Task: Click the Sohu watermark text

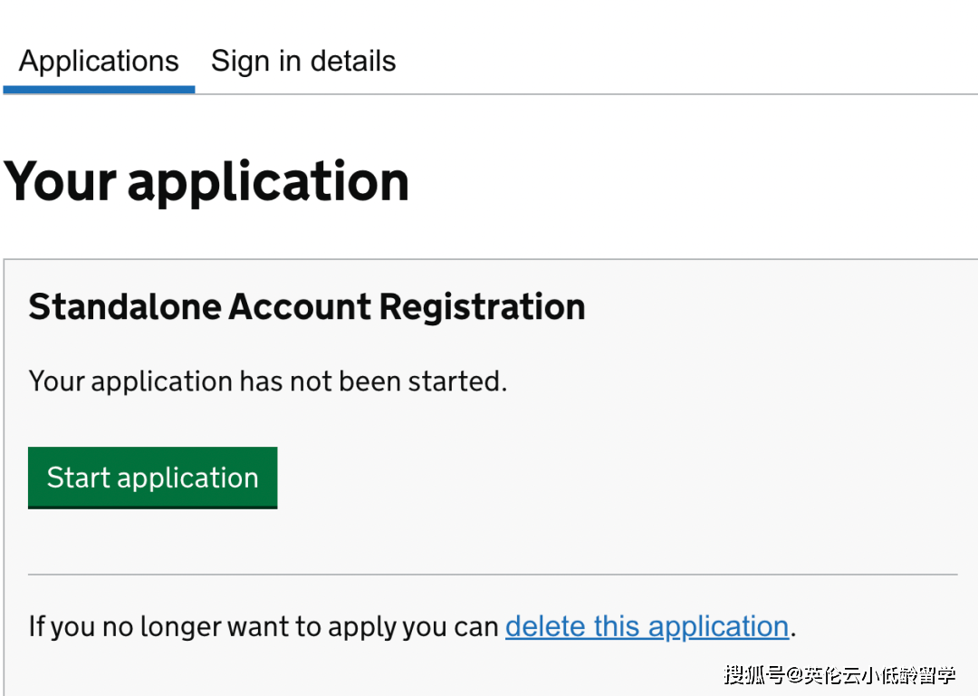Action: tap(839, 674)
